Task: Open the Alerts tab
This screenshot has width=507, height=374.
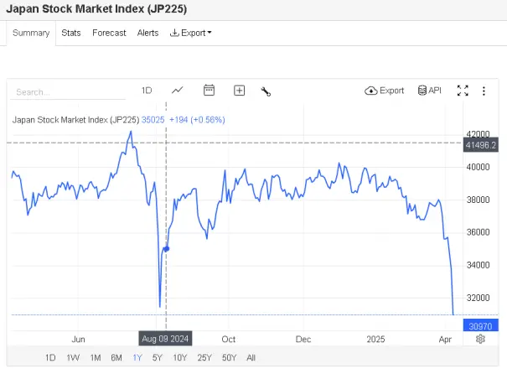Action: tap(147, 33)
